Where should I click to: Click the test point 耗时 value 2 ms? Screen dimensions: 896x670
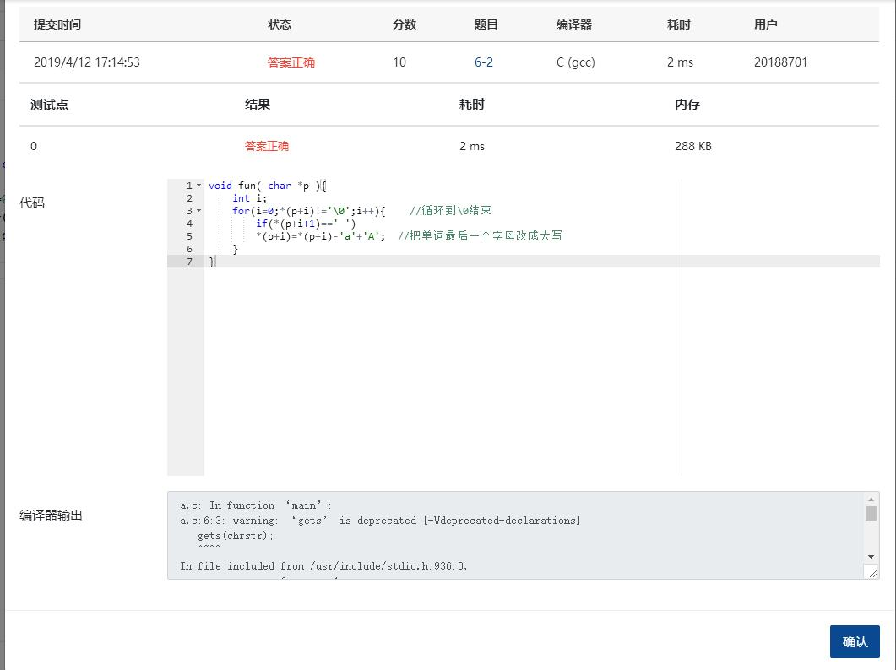pos(472,146)
